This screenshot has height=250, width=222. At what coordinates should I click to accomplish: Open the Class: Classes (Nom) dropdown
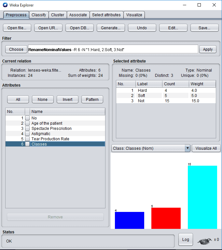[151, 148]
